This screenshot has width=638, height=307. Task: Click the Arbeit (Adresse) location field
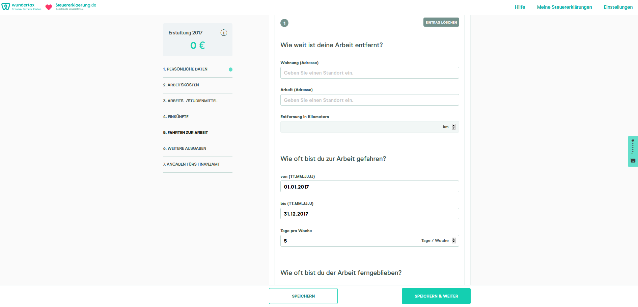point(369,100)
